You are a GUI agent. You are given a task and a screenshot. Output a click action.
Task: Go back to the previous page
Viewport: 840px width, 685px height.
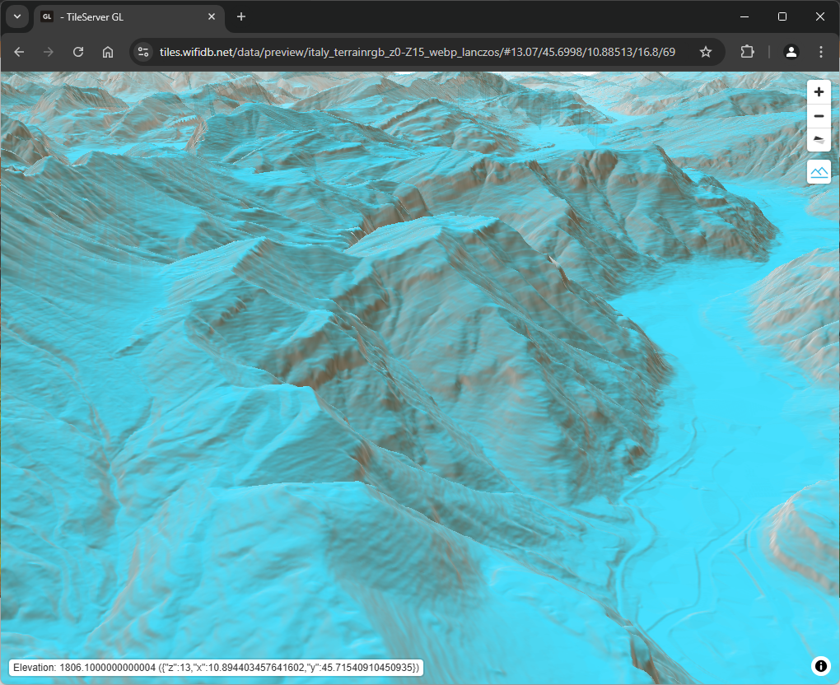(x=19, y=52)
